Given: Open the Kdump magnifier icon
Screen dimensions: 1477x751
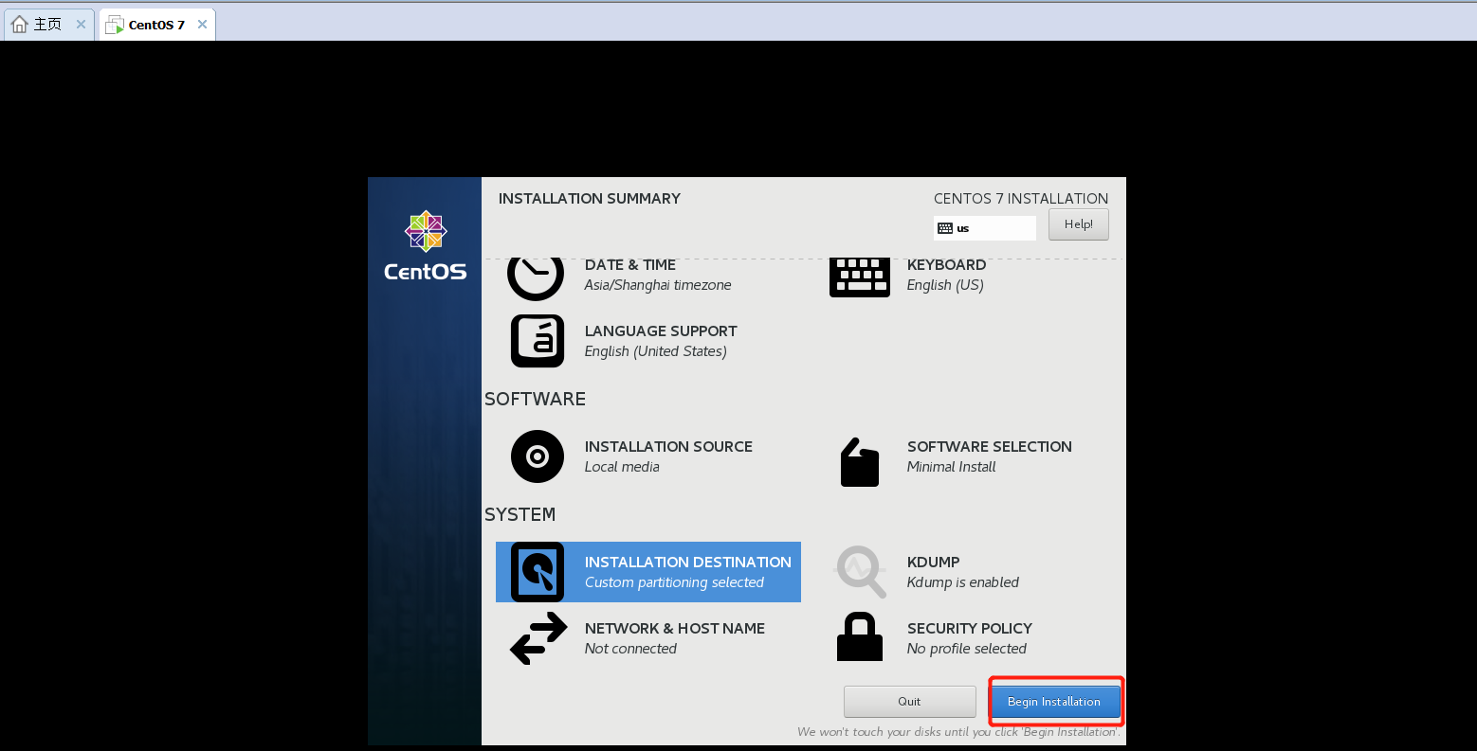Looking at the screenshot, I should 860,571.
